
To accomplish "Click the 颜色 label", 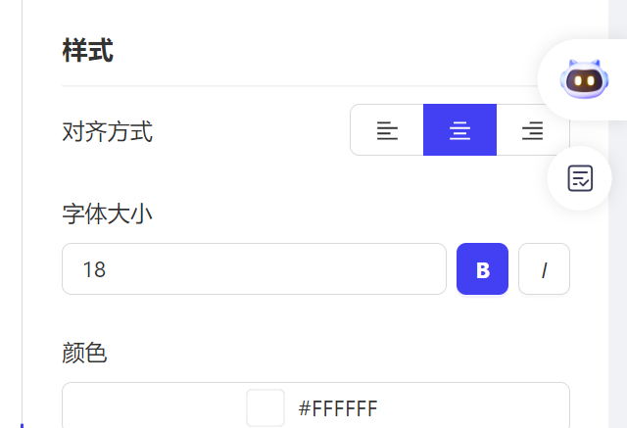I will click(x=84, y=353).
